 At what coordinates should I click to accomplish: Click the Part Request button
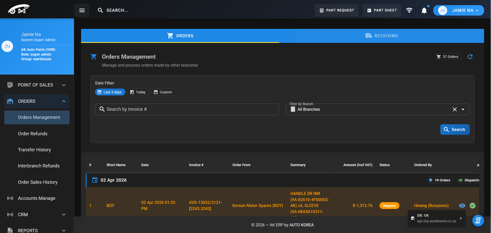tap(337, 10)
